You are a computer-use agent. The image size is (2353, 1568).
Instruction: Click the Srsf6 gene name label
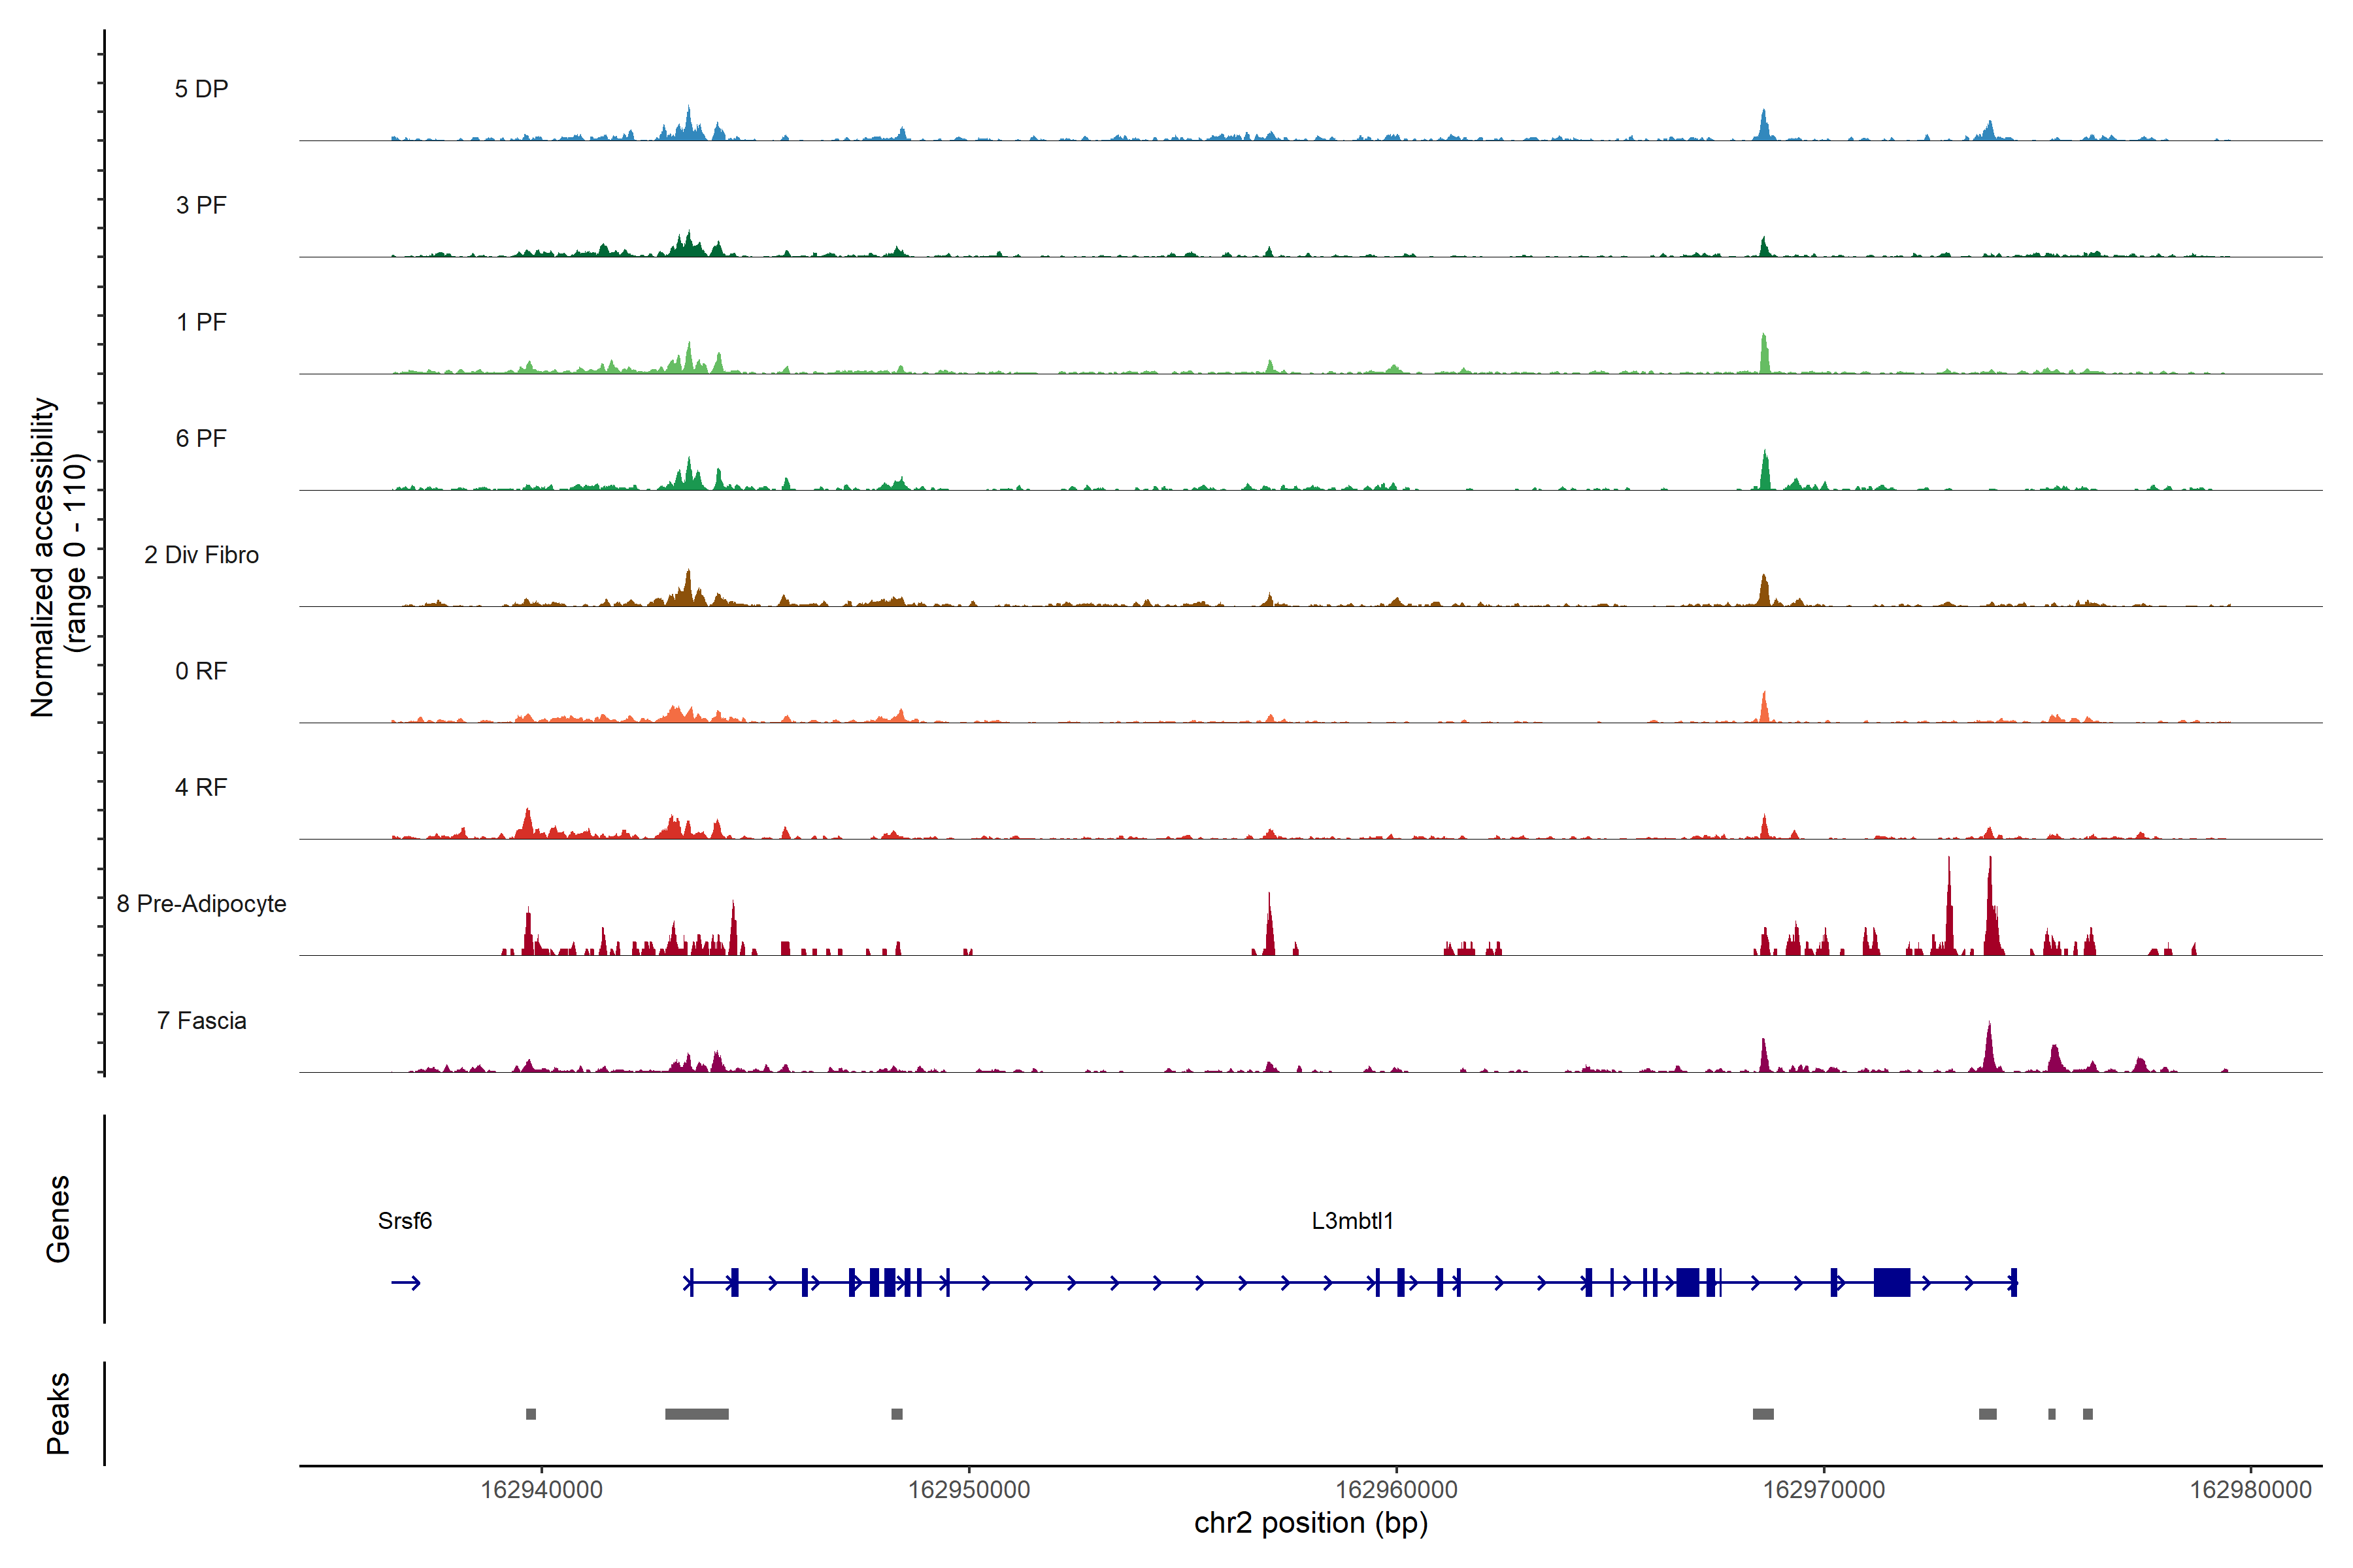coord(404,1221)
